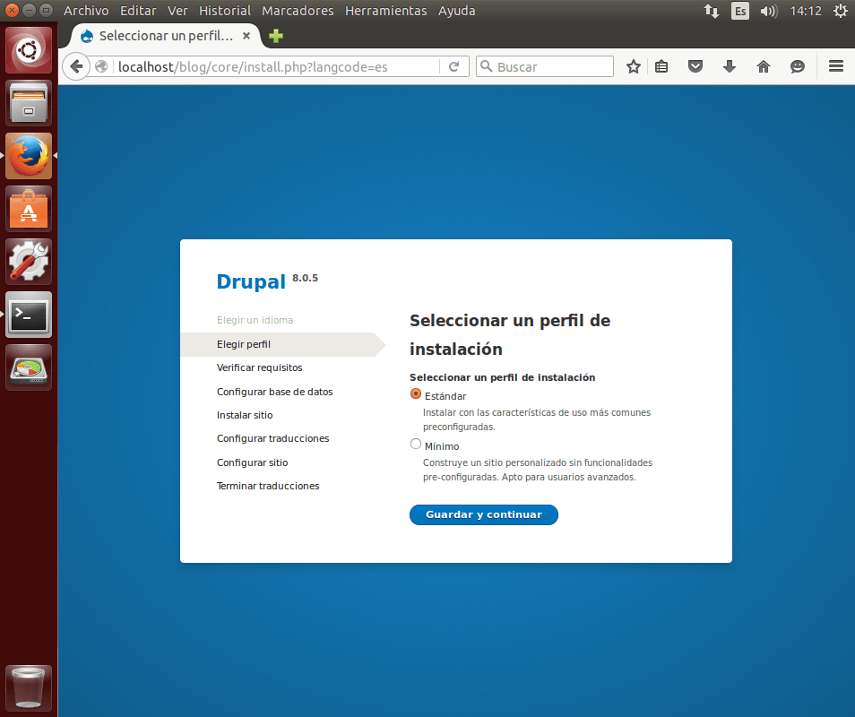Click the search magnifier icon

pyautogui.click(x=486, y=66)
